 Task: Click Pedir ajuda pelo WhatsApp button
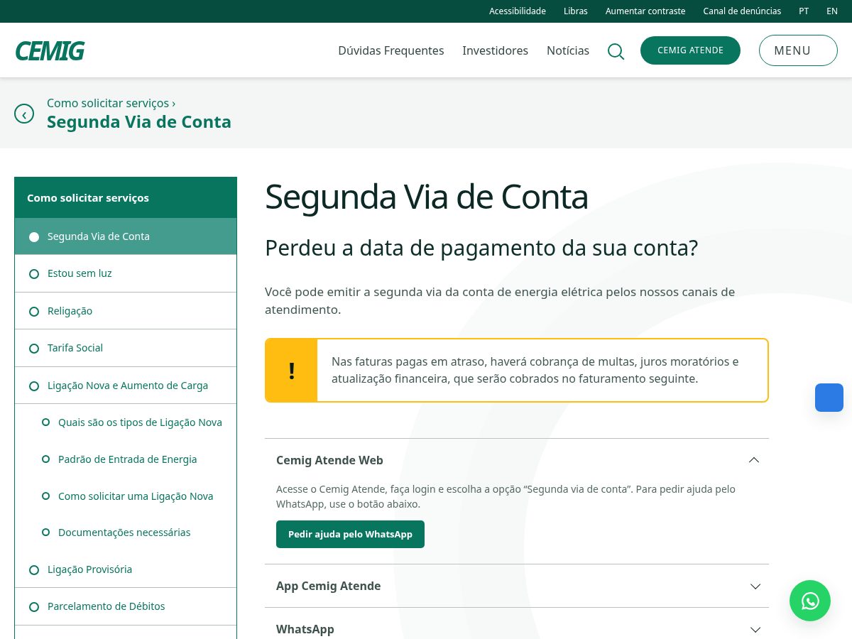click(x=350, y=534)
